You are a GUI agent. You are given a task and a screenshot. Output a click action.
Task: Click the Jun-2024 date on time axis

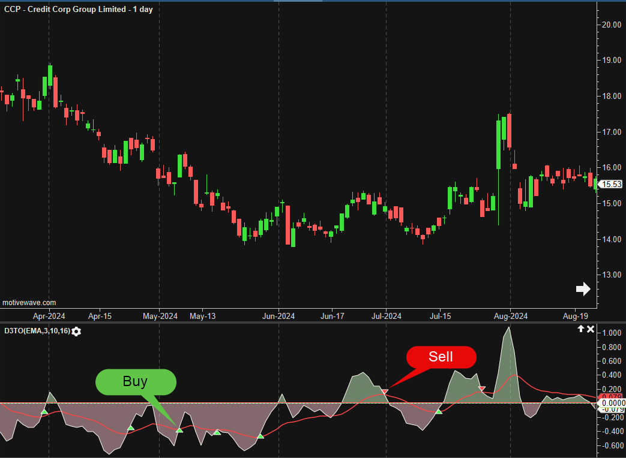pyautogui.click(x=278, y=315)
